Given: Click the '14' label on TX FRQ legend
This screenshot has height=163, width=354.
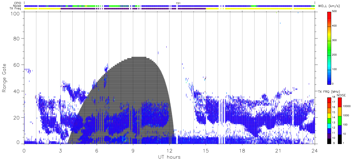Looking at the screenshot, I should click(x=333, y=118).
